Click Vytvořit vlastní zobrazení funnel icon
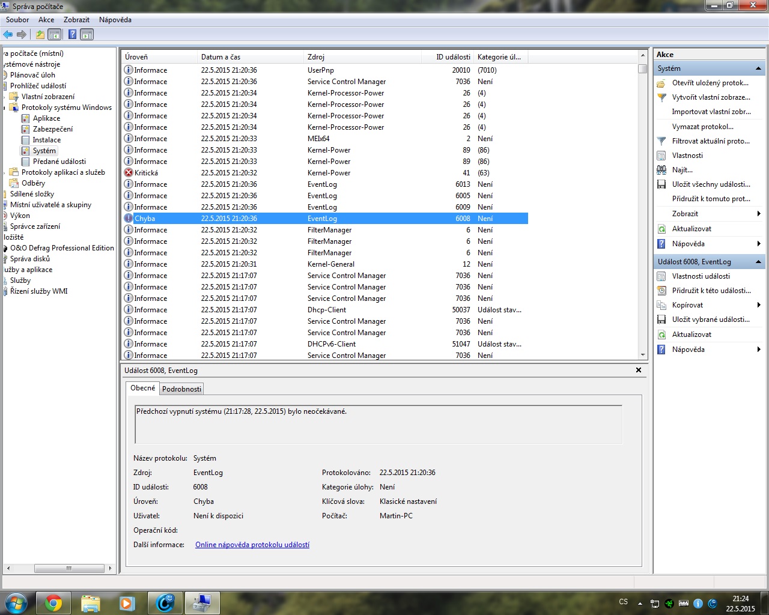Viewport: 769px width, 615px height. point(661,97)
